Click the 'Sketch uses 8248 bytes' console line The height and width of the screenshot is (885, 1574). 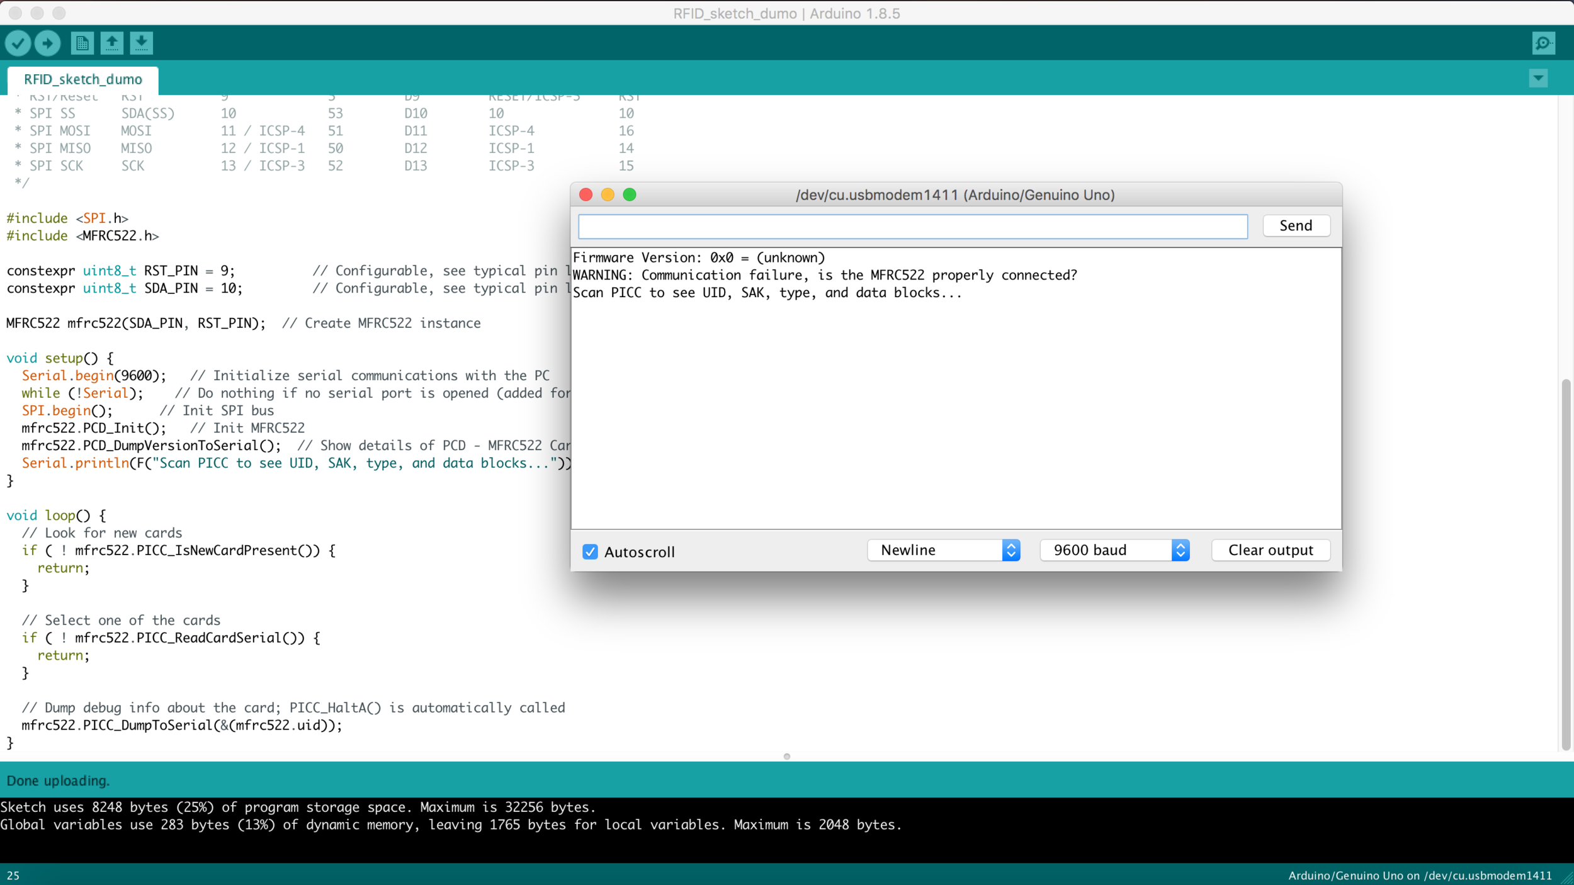point(298,807)
